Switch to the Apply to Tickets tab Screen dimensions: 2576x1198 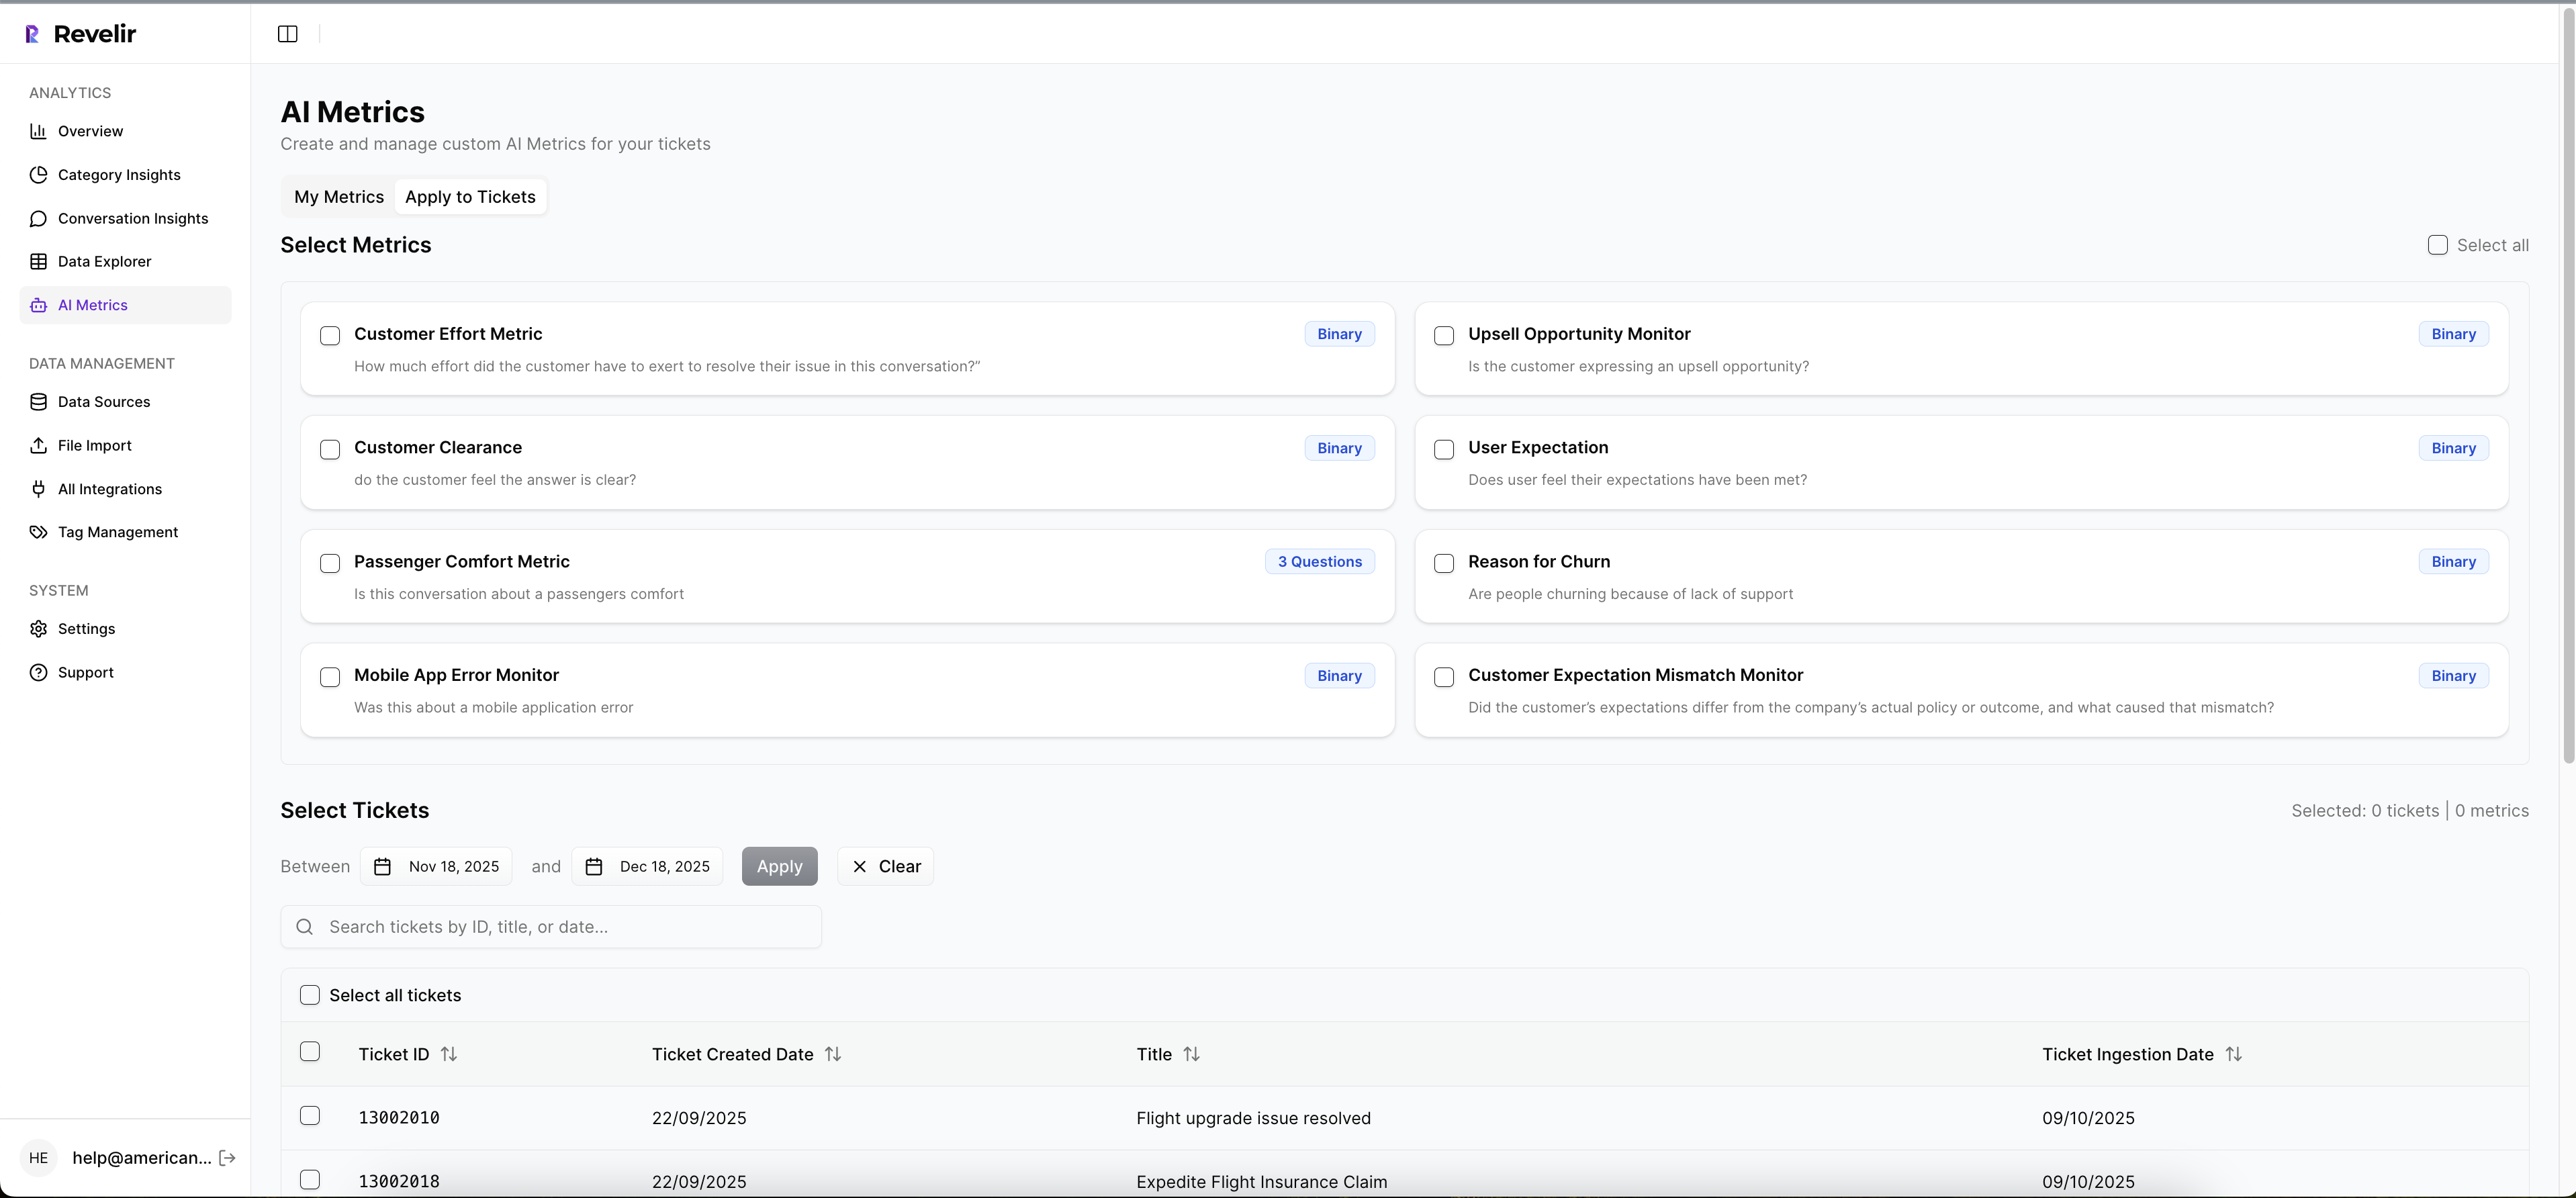pyautogui.click(x=470, y=196)
